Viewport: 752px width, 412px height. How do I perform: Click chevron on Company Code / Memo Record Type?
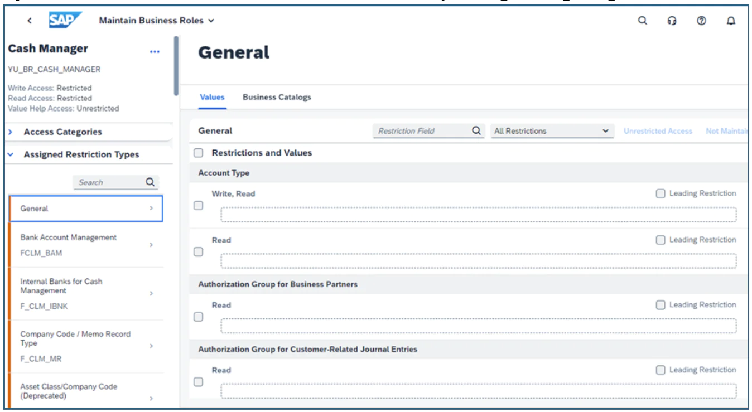tap(151, 346)
